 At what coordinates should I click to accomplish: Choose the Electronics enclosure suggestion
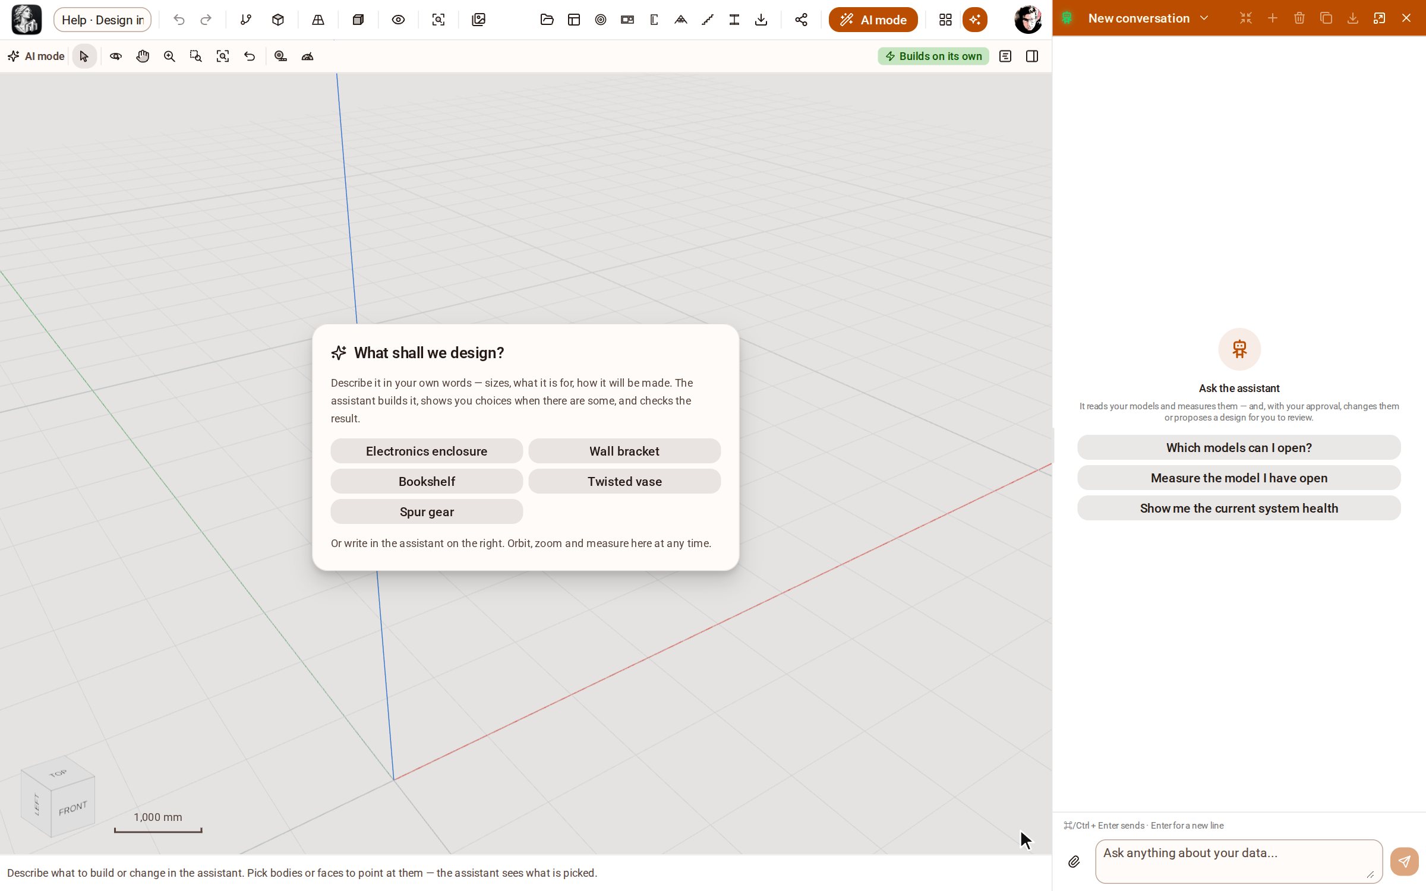[427, 451]
